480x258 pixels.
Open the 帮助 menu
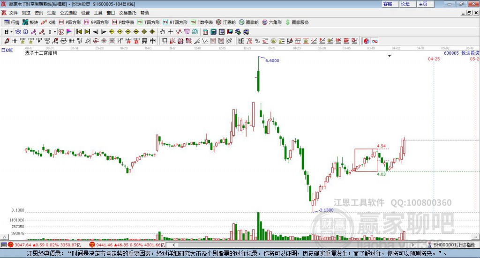coord(144,13)
